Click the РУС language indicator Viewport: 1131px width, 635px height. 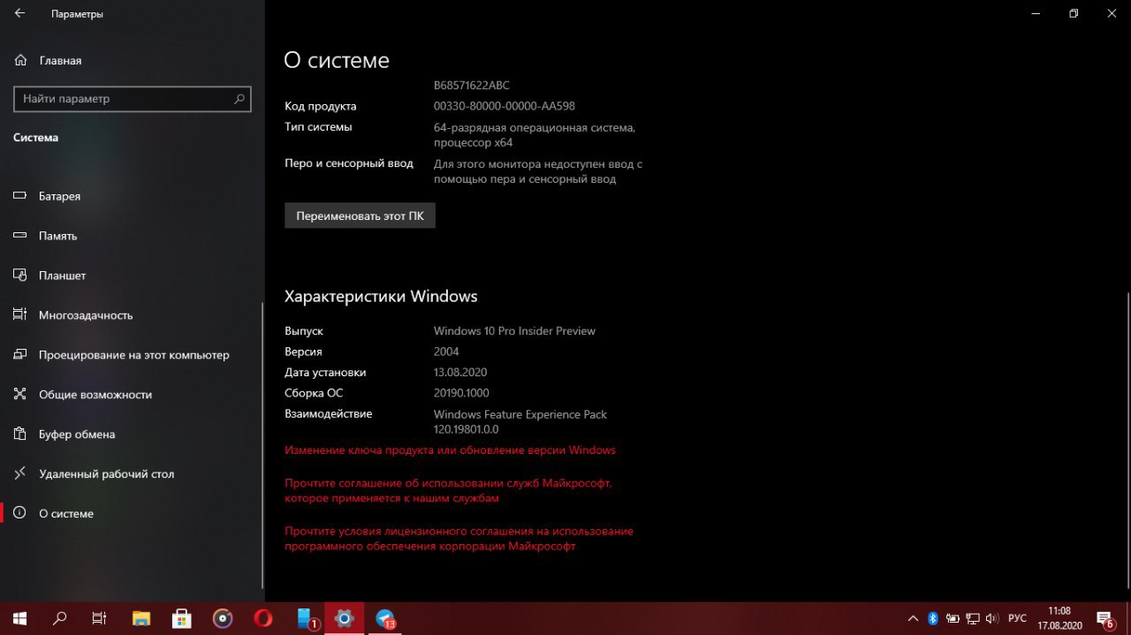tap(1017, 618)
